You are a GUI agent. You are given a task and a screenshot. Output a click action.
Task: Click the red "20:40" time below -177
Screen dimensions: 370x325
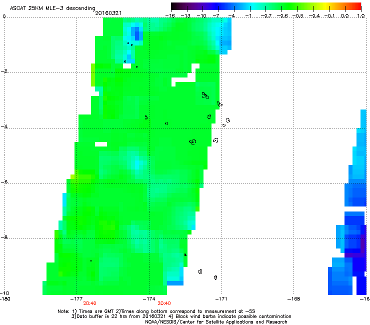point(89,303)
